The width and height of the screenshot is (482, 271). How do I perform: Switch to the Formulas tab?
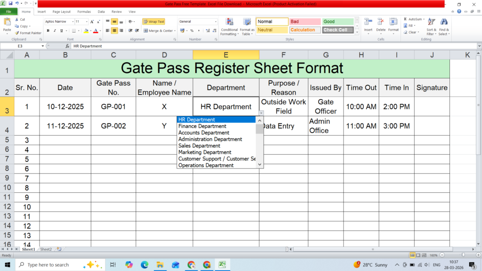tap(84, 12)
